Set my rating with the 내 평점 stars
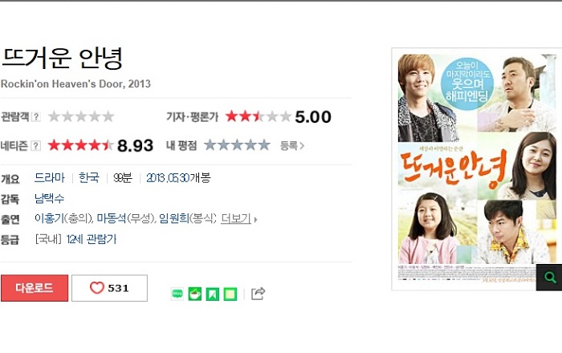Screen dimensions: 562x353 tap(237, 145)
